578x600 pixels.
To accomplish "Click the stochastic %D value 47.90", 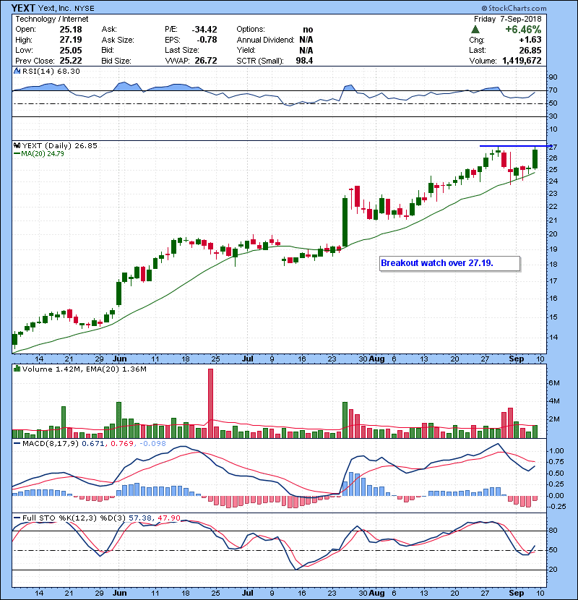I will click(x=168, y=518).
